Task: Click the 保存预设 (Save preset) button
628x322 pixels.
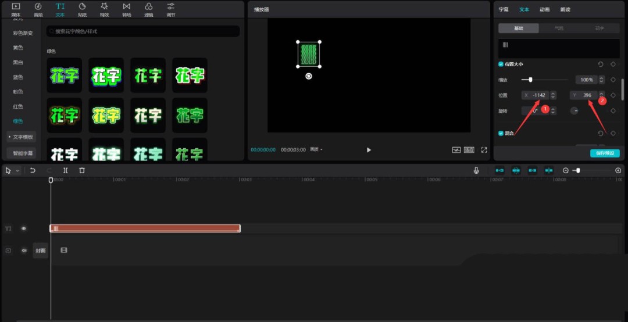Action: pos(605,153)
